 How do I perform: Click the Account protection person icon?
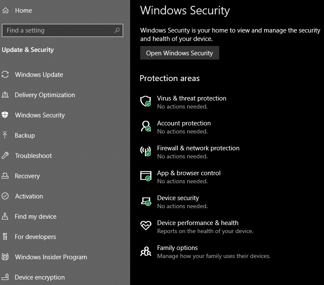tap(145, 126)
